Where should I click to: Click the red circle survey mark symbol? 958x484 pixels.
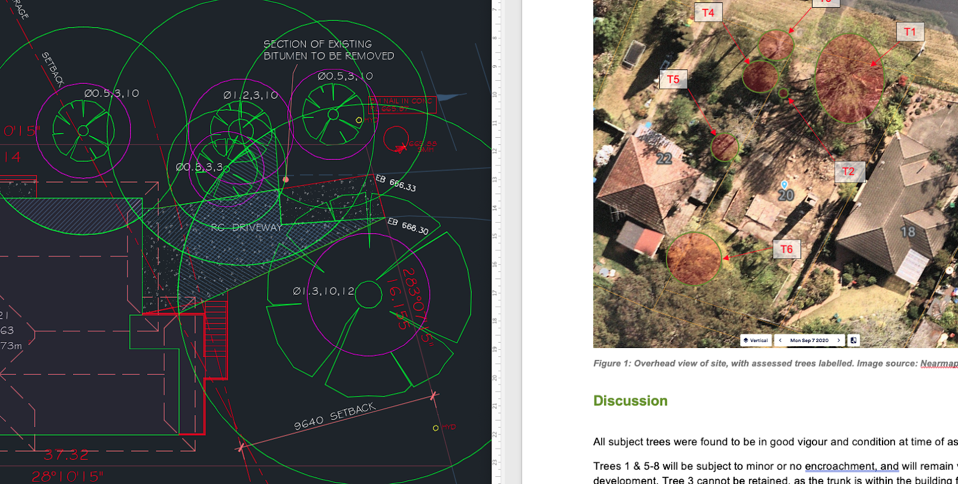pyautogui.click(x=396, y=139)
